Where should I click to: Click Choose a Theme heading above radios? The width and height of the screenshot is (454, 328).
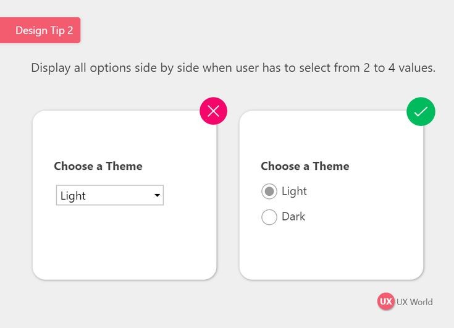point(305,166)
